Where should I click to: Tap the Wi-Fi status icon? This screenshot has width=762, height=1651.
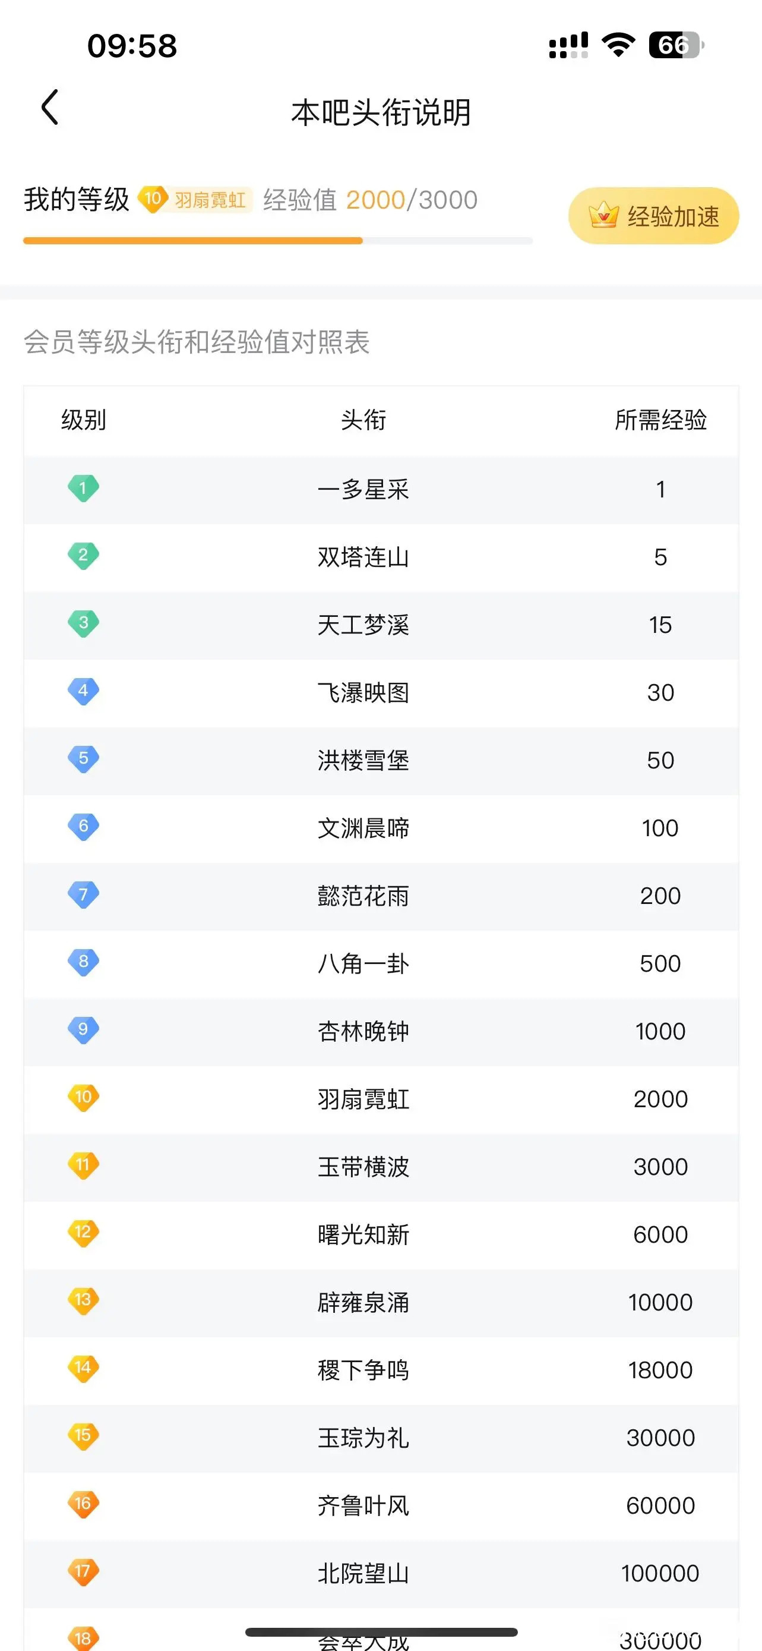point(618,45)
